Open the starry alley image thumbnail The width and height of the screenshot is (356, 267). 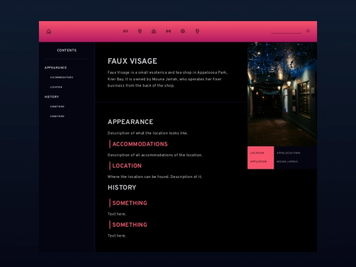[x=282, y=94]
